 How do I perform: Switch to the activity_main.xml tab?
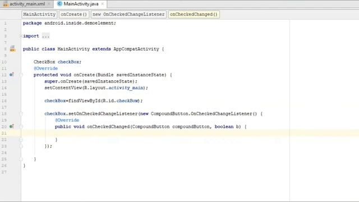point(27,4)
